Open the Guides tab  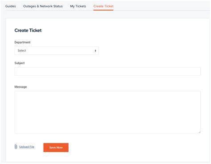(11, 6)
